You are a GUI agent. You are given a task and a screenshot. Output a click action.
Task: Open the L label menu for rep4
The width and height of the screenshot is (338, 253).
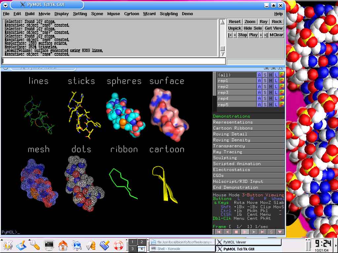276,98
